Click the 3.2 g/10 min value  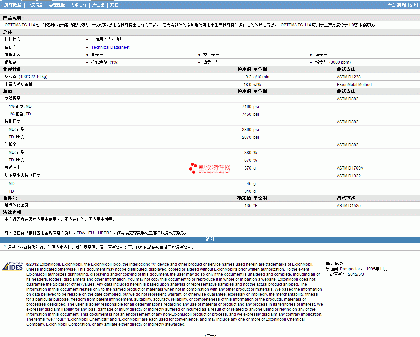[x=257, y=77]
